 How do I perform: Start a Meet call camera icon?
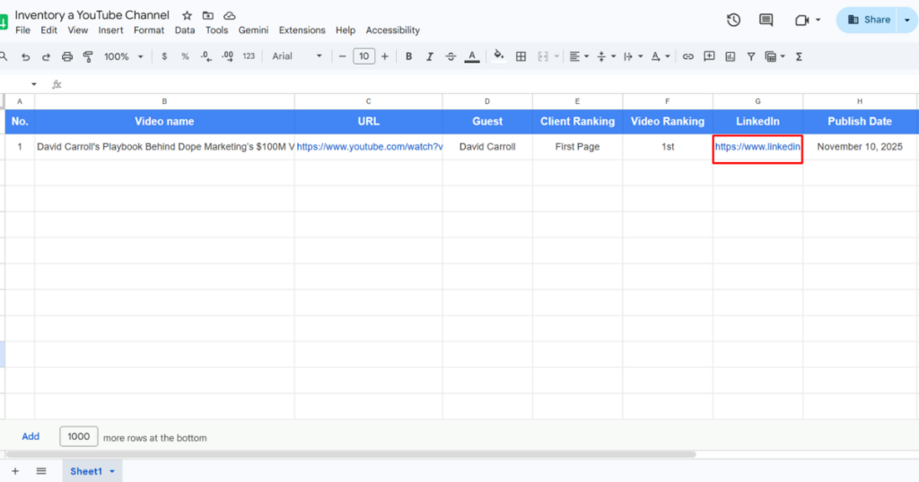click(x=801, y=20)
